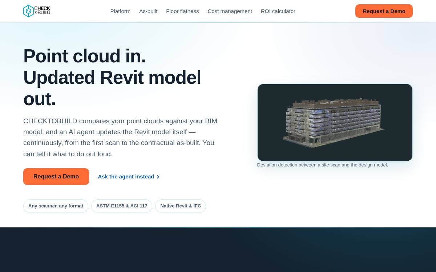Click chevron beside 'Ask the agent instead'
436x272 pixels.
tap(158, 177)
